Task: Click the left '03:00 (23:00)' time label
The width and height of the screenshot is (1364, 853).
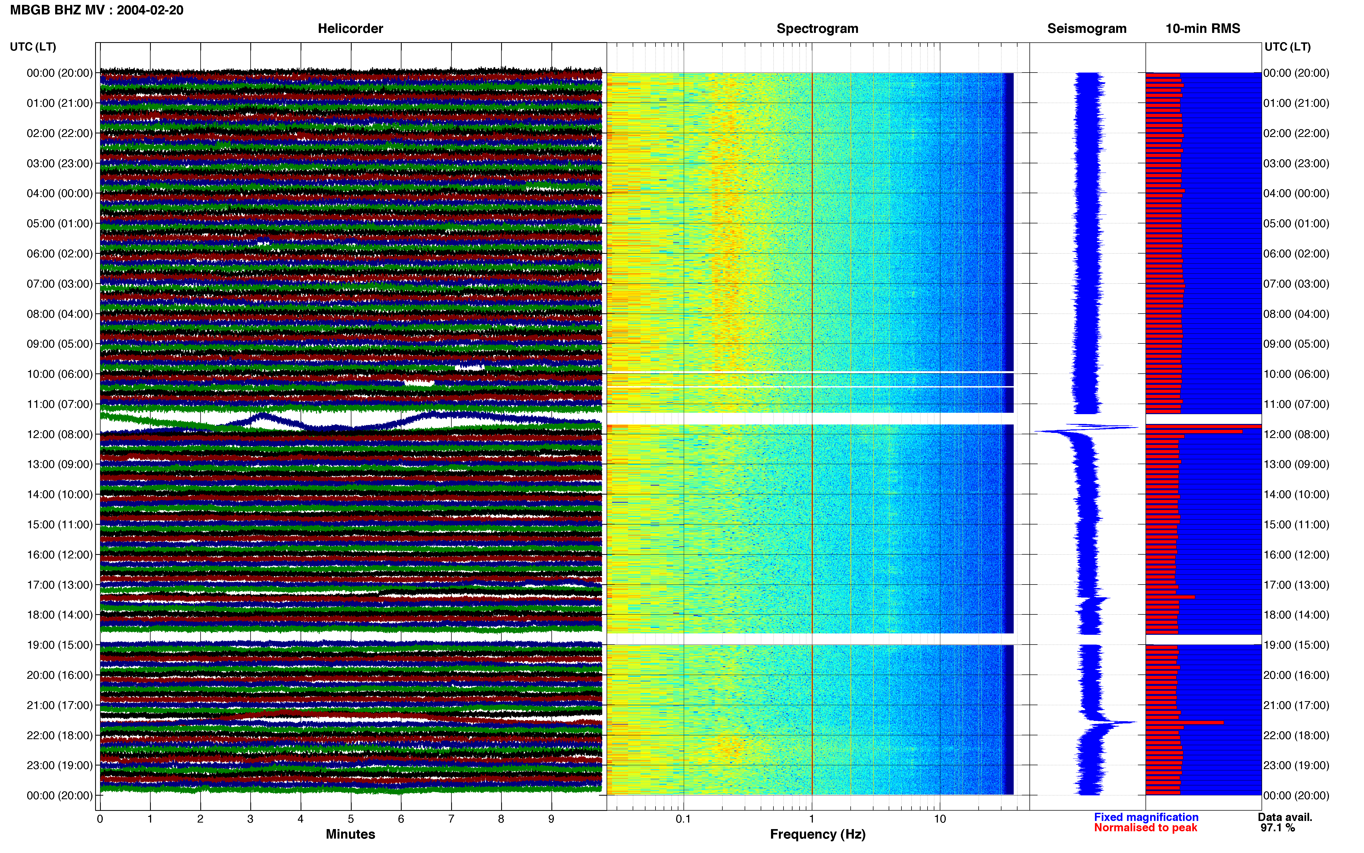Action: coord(60,164)
